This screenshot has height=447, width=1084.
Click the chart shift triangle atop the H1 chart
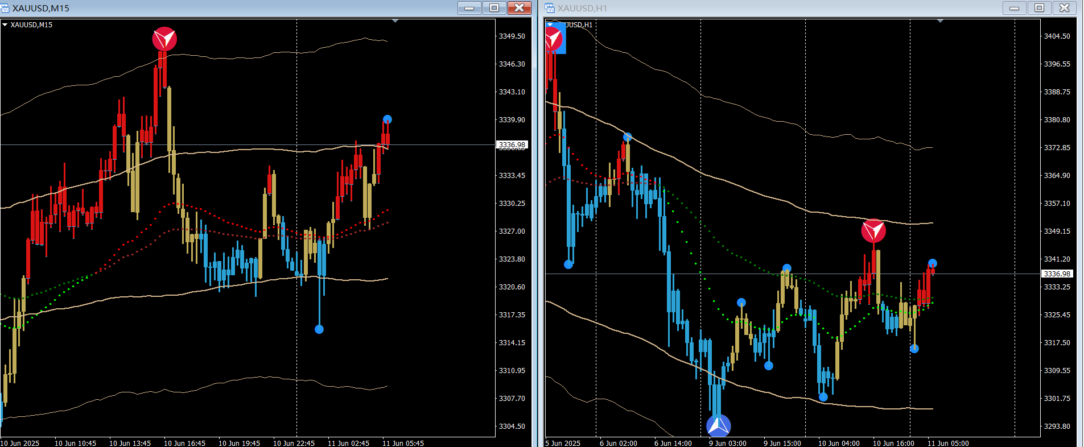click(x=940, y=21)
